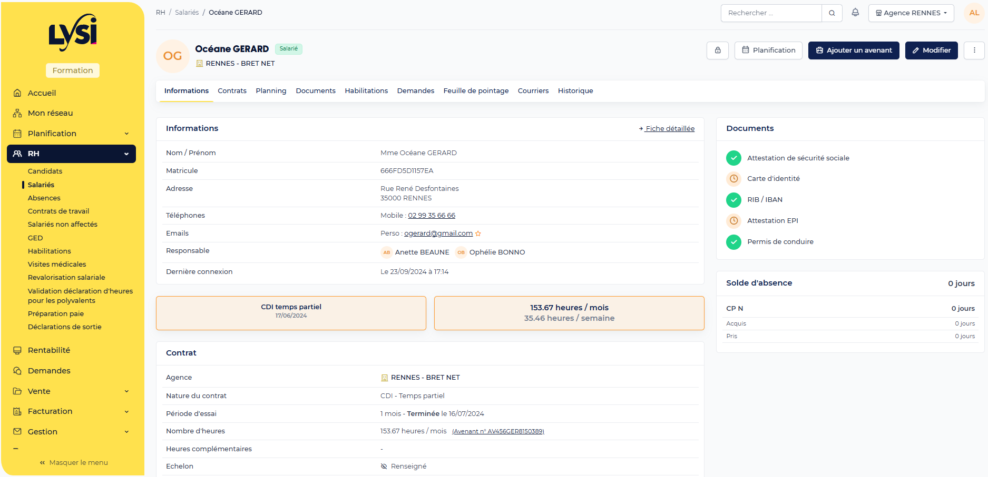Click the Ajouter un avenant button
Screen dimensions: 988x477
[x=854, y=50]
